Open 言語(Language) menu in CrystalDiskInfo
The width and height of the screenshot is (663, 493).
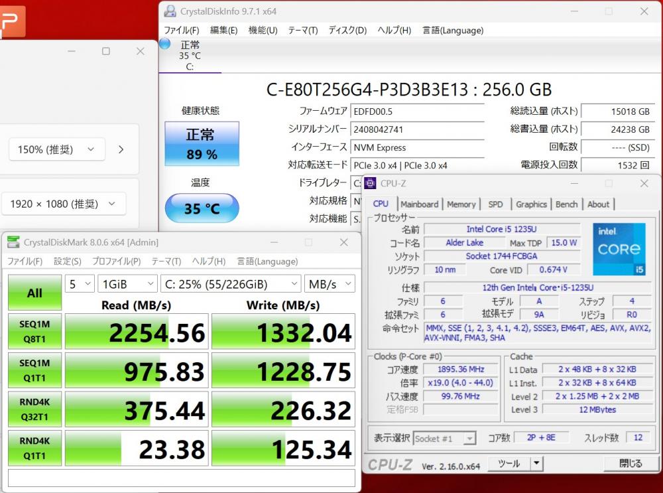pos(453,31)
